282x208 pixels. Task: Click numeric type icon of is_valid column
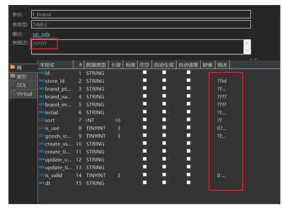click(x=42, y=175)
